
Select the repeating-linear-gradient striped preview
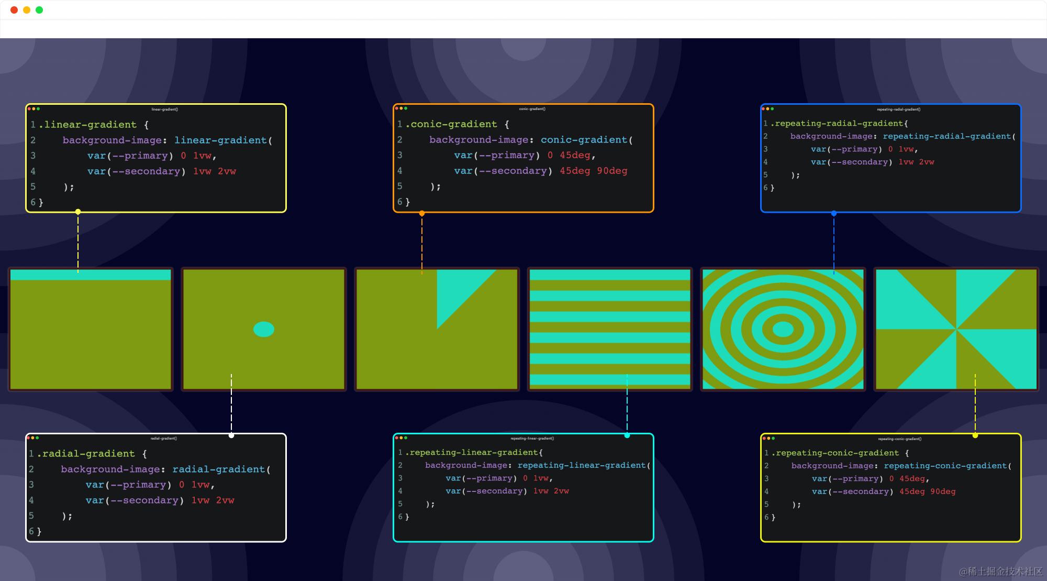coord(610,329)
